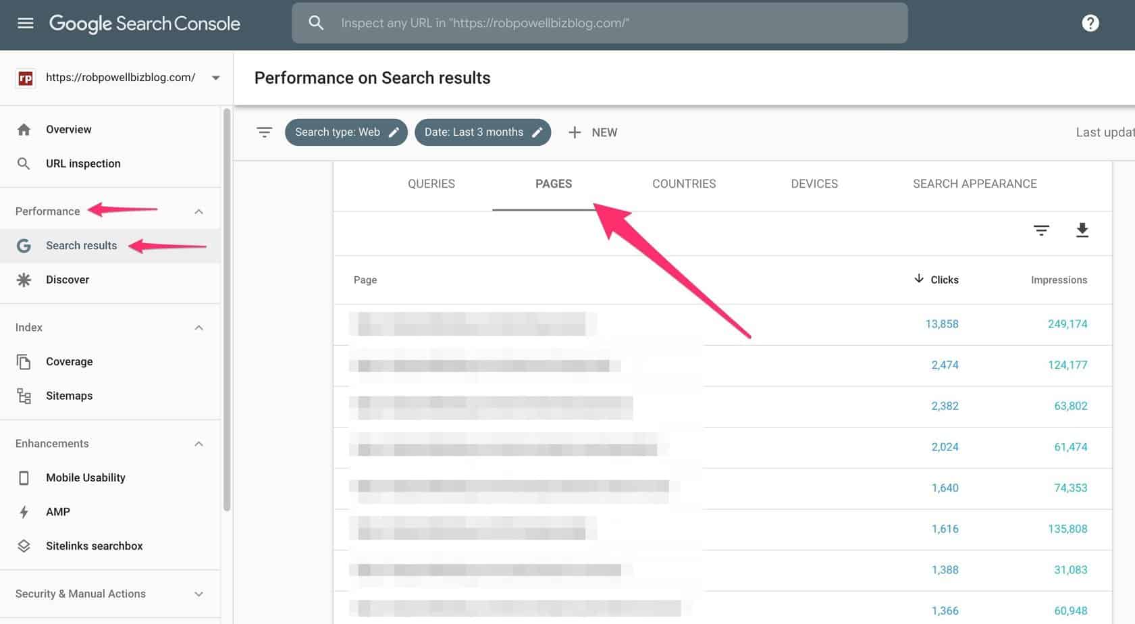Open the navigation hamburger menu
1135x624 pixels.
(25, 22)
